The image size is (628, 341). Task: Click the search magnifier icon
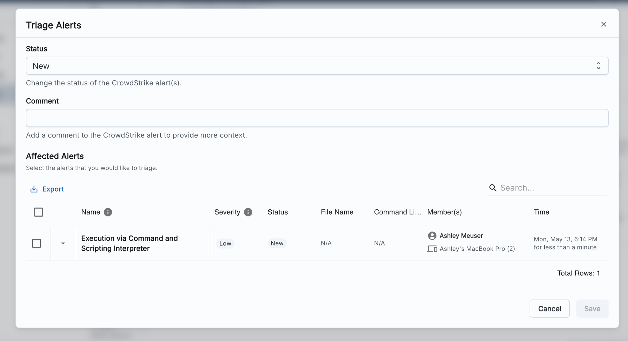point(493,188)
